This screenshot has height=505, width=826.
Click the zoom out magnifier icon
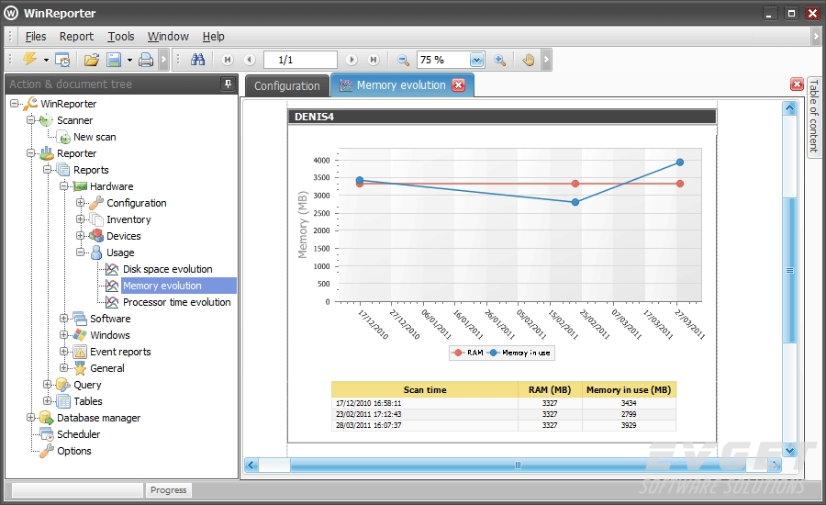coord(403,60)
